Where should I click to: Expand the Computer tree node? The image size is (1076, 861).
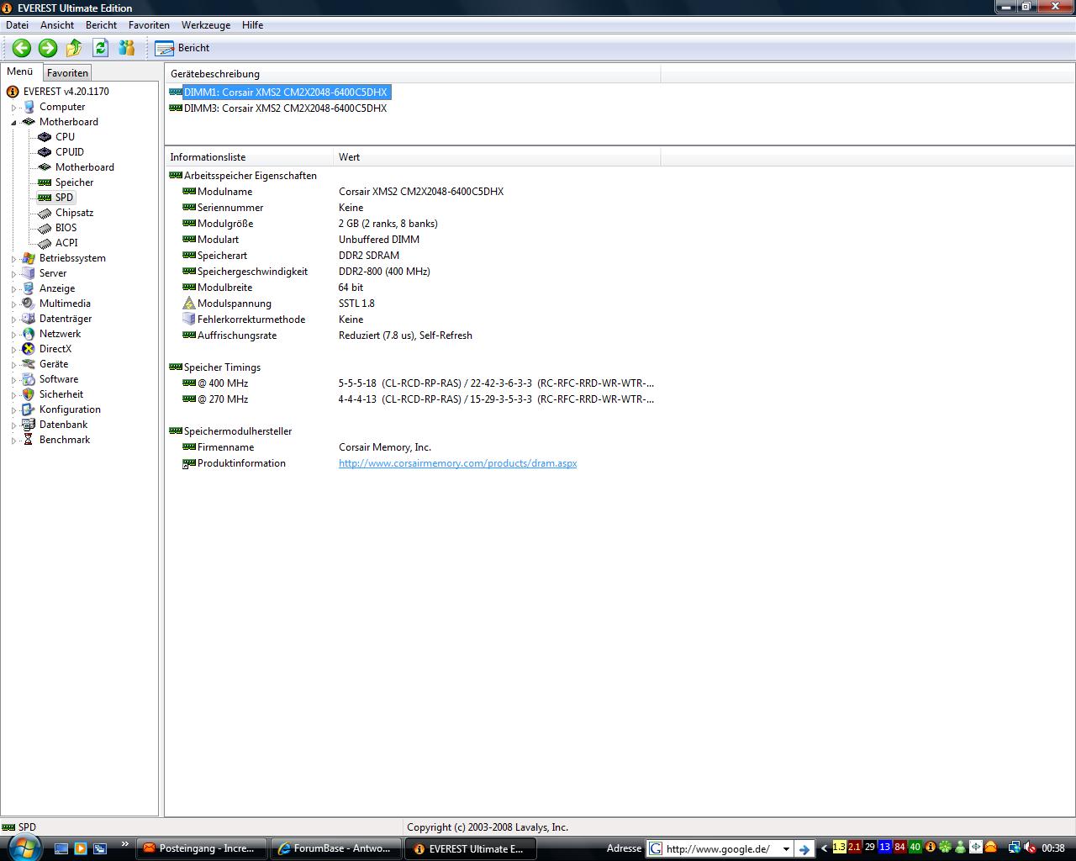pyautogui.click(x=13, y=108)
